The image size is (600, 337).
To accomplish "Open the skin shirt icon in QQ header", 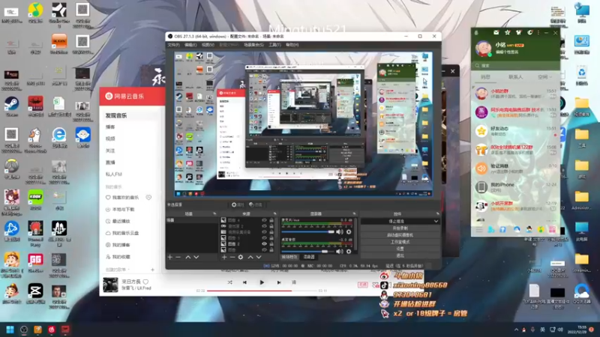I will click(518, 33).
